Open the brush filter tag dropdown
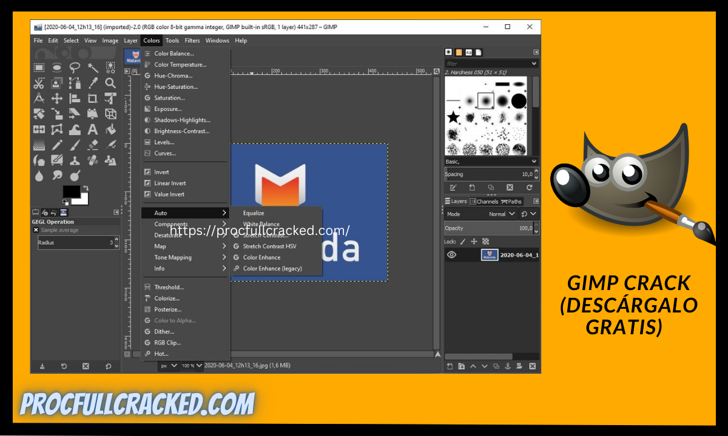The height and width of the screenshot is (436, 728). pos(534,64)
